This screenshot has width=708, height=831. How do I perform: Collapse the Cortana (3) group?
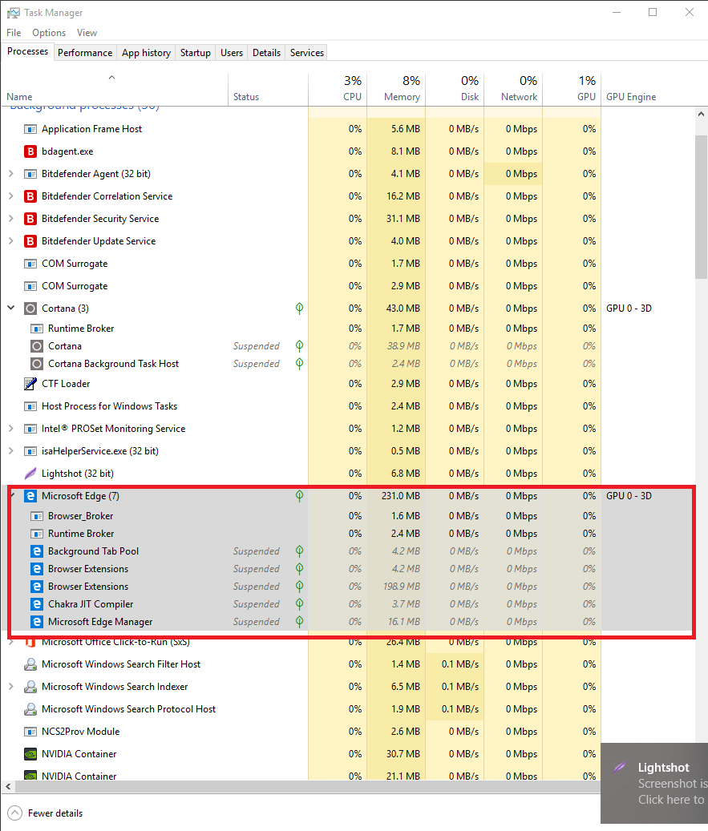[x=10, y=308]
